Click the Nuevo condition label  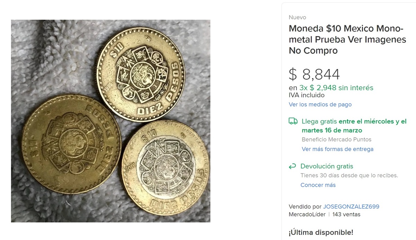click(297, 17)
